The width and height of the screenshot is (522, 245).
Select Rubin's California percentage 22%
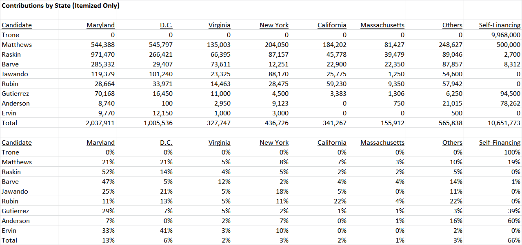click(340, 201)
